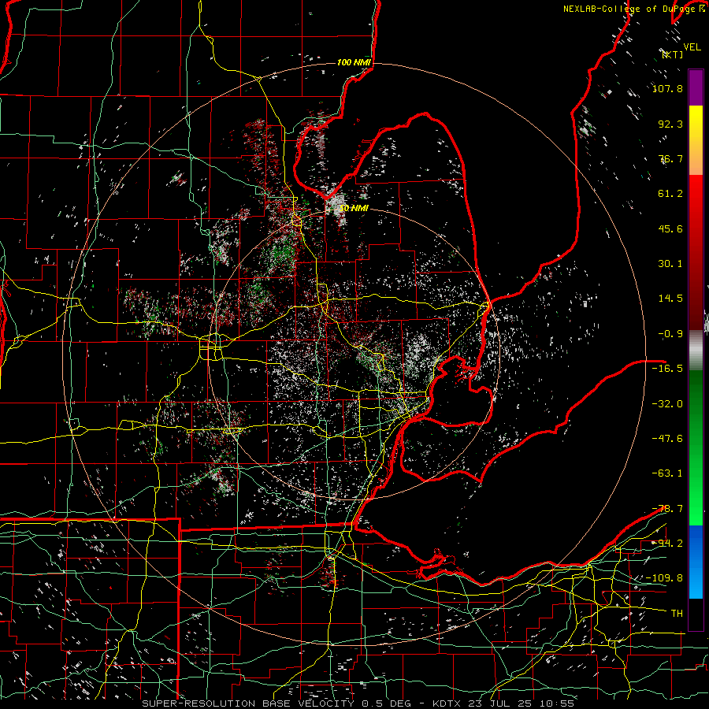The width and height of the screenshot is (709, 709).
Task: Click the TH threshold label on scale
Action: pos(677,614)
